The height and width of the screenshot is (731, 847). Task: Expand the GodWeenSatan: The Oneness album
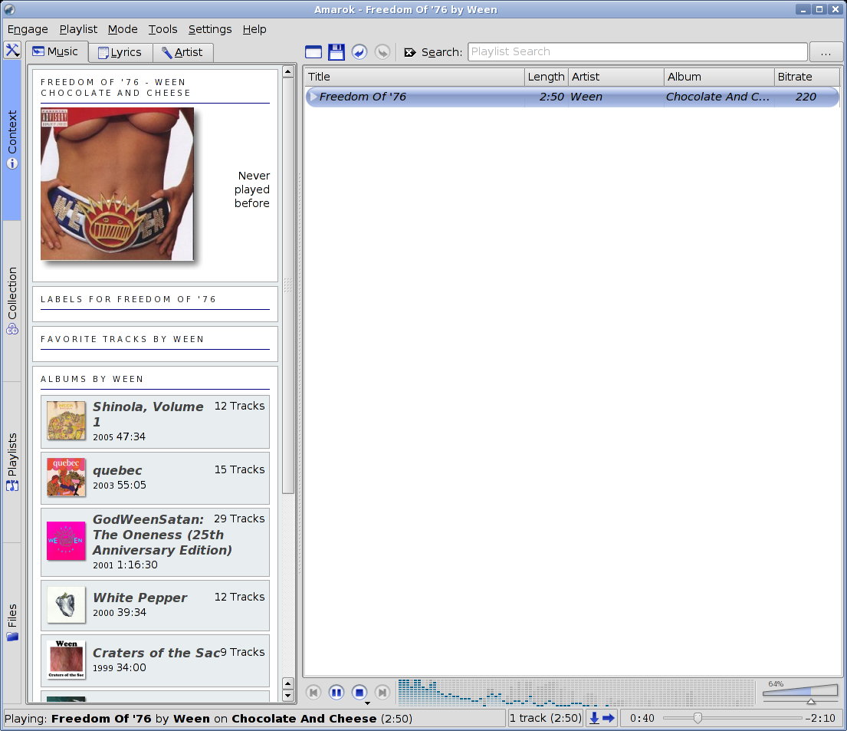[155, 542]
